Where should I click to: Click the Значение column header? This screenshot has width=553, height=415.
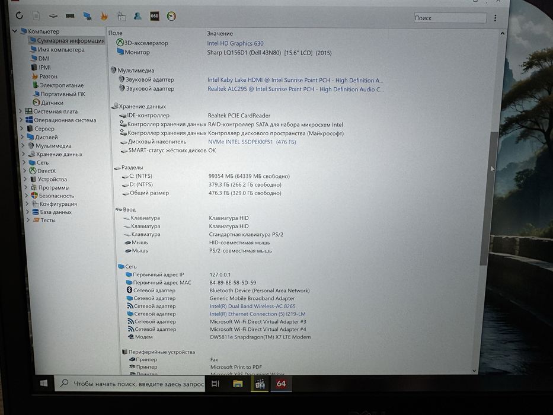coord(220,34)
